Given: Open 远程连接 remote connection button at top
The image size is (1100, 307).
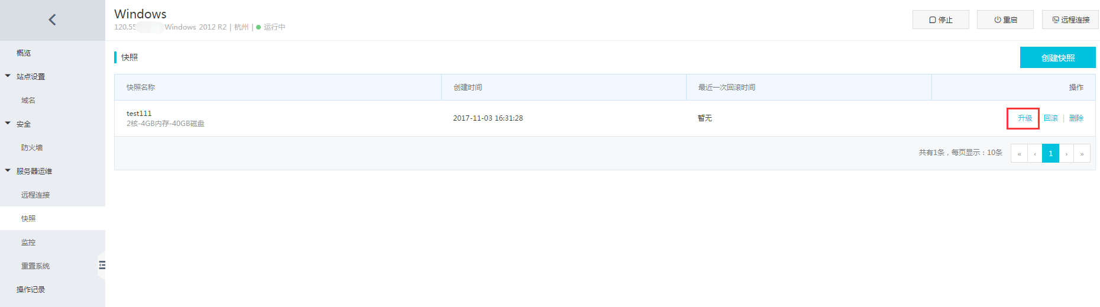Looking at the screenshot, I should (x=1070, y=20).
